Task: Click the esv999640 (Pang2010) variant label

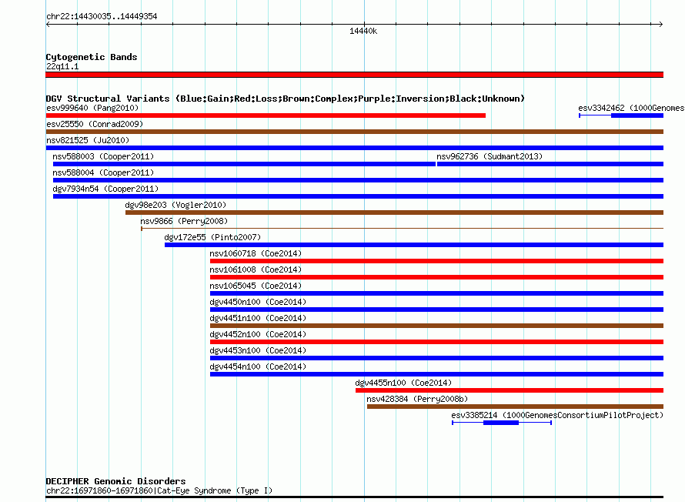Action: [x=92, y=108]
